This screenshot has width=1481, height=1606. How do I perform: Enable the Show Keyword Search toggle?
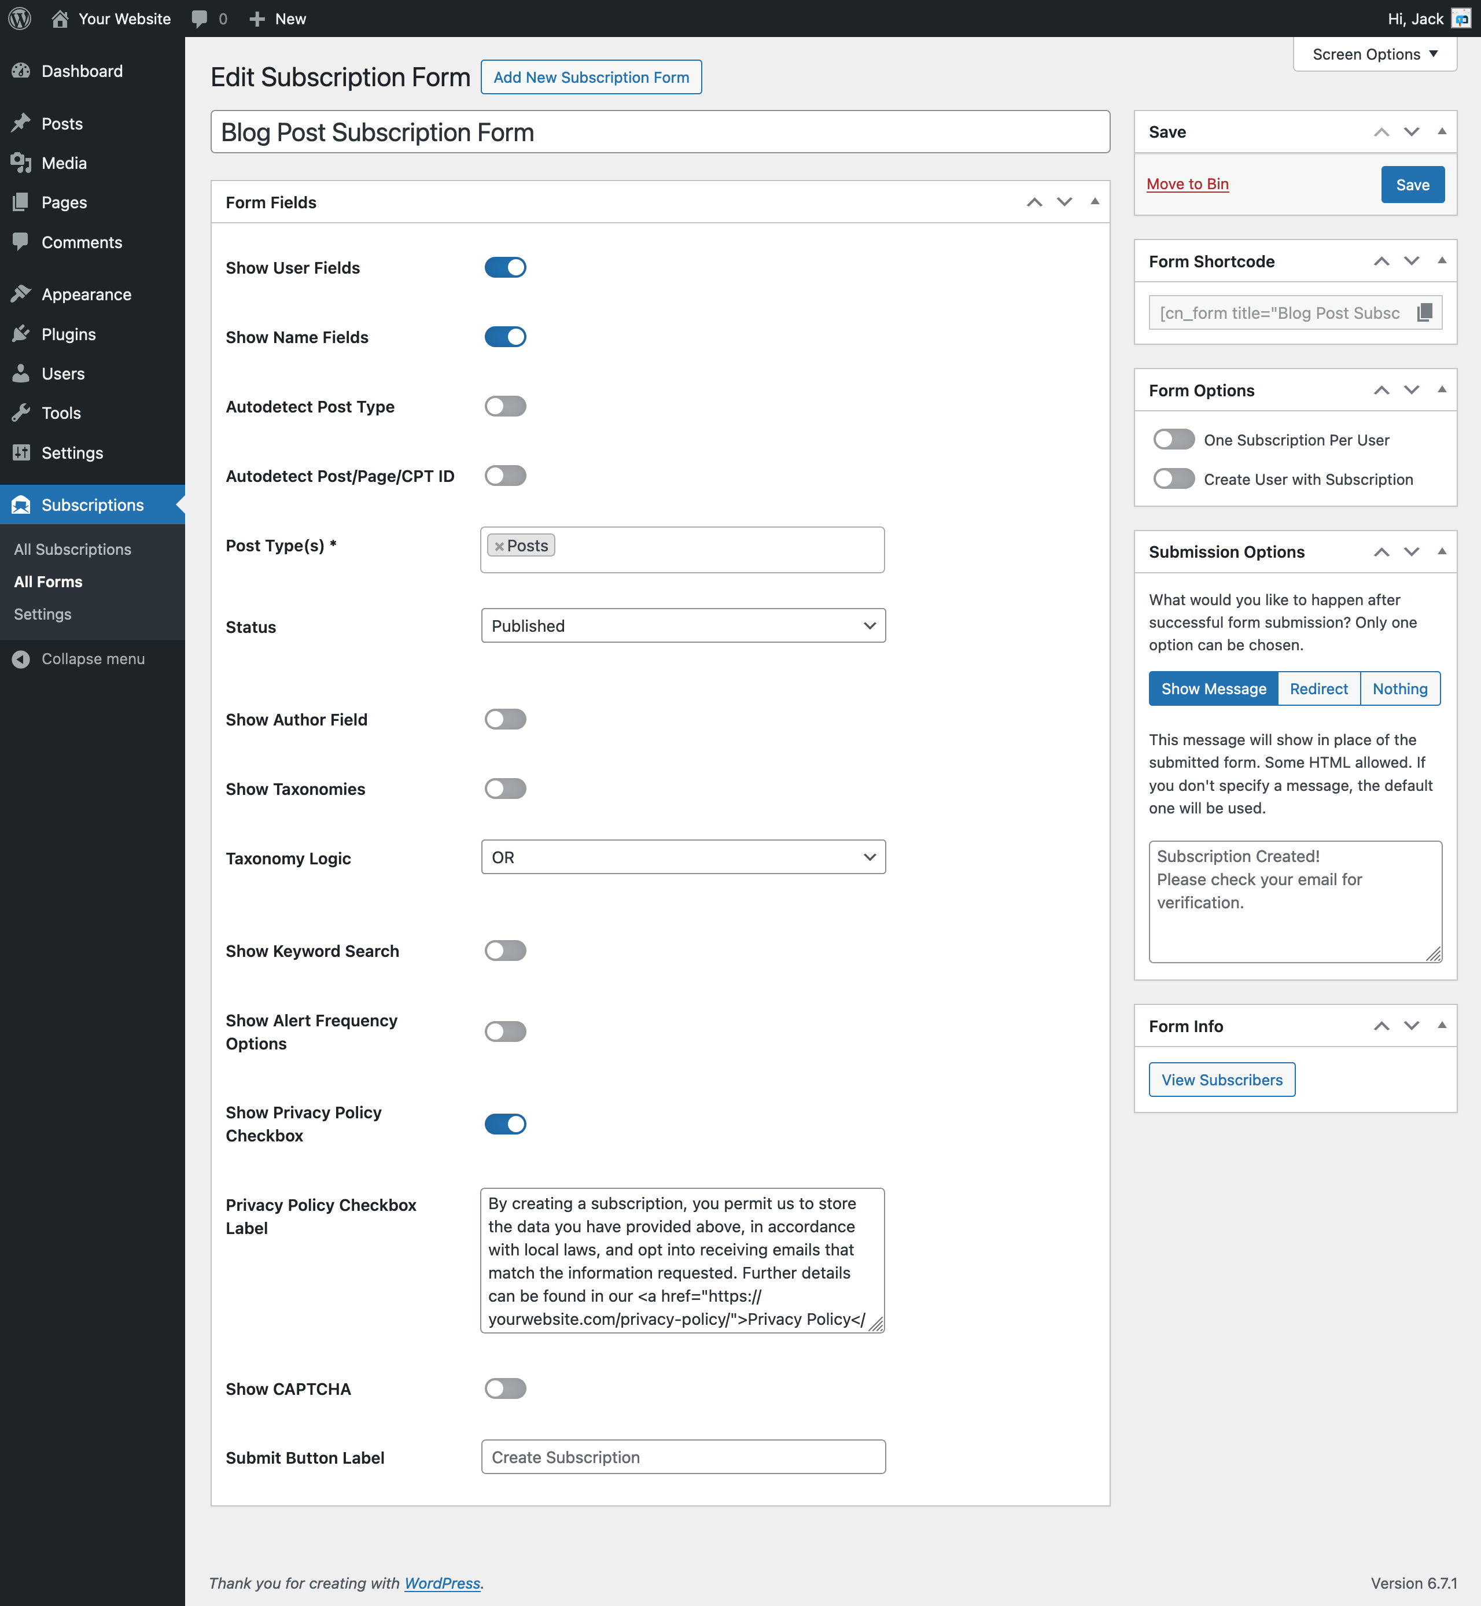click(506, 951)
